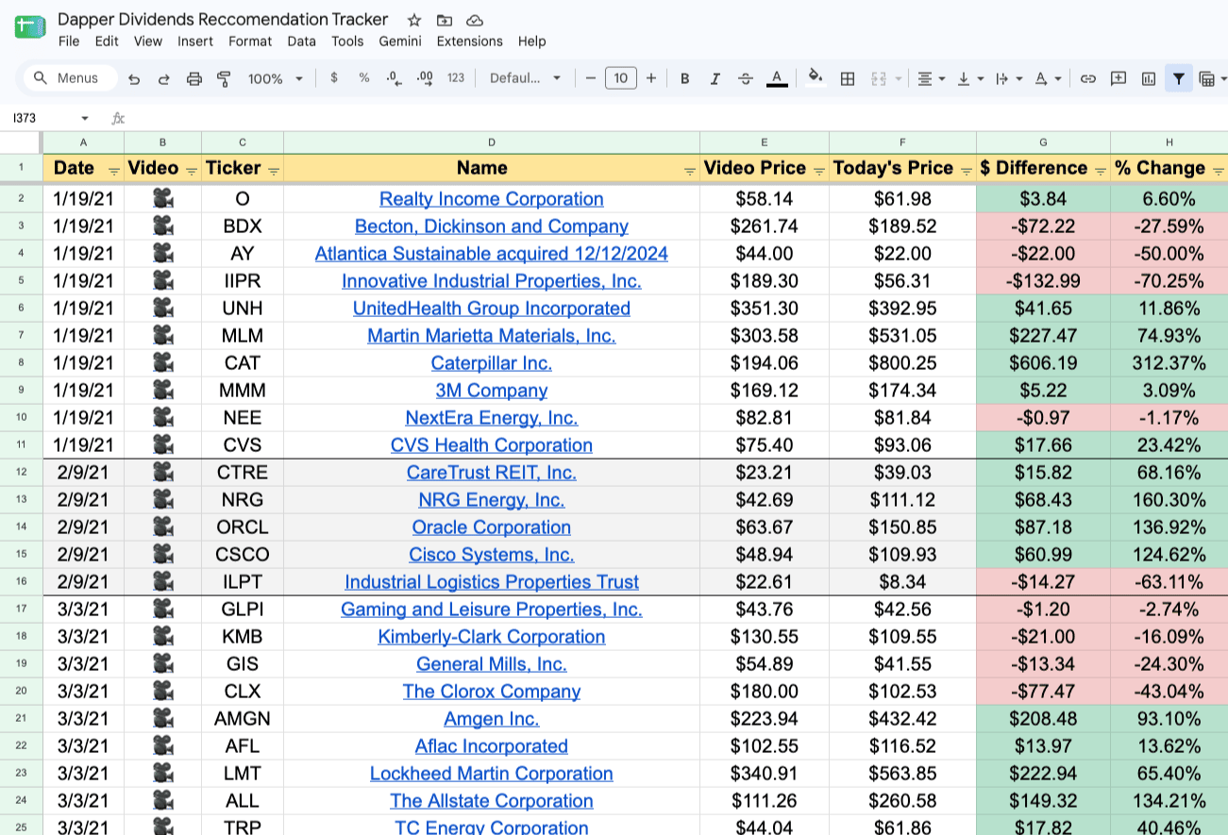This screenshot has height=835, width=1228.
Task: Click video camera icon for NRG row
Action: (162, 500)
